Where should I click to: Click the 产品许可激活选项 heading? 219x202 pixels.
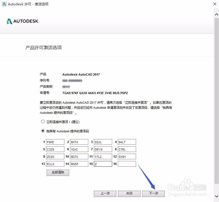[x=44, y=47]
